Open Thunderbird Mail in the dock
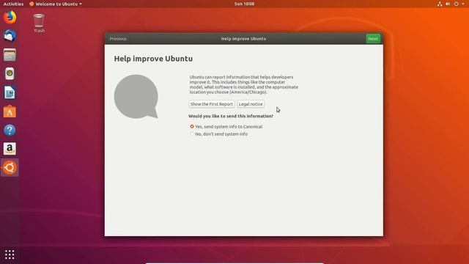 (10, 36)
